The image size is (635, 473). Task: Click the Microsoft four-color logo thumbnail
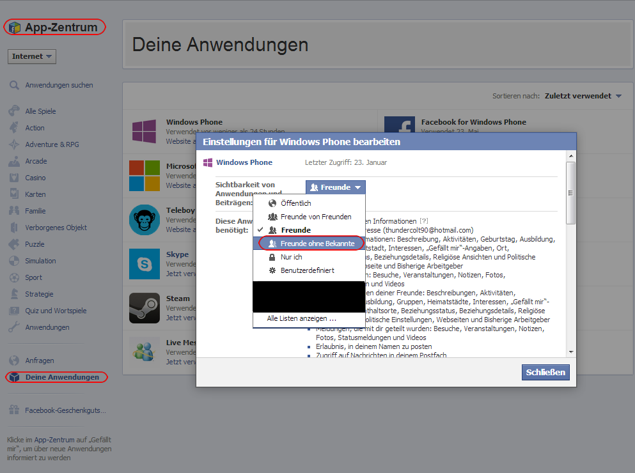click(145, 175)
